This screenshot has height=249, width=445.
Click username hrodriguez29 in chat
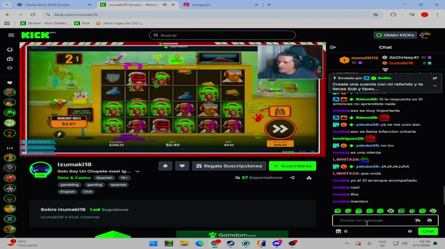348,138
